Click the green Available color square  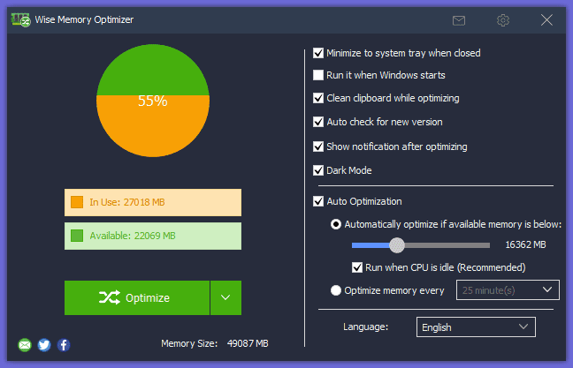pos(77,236)
